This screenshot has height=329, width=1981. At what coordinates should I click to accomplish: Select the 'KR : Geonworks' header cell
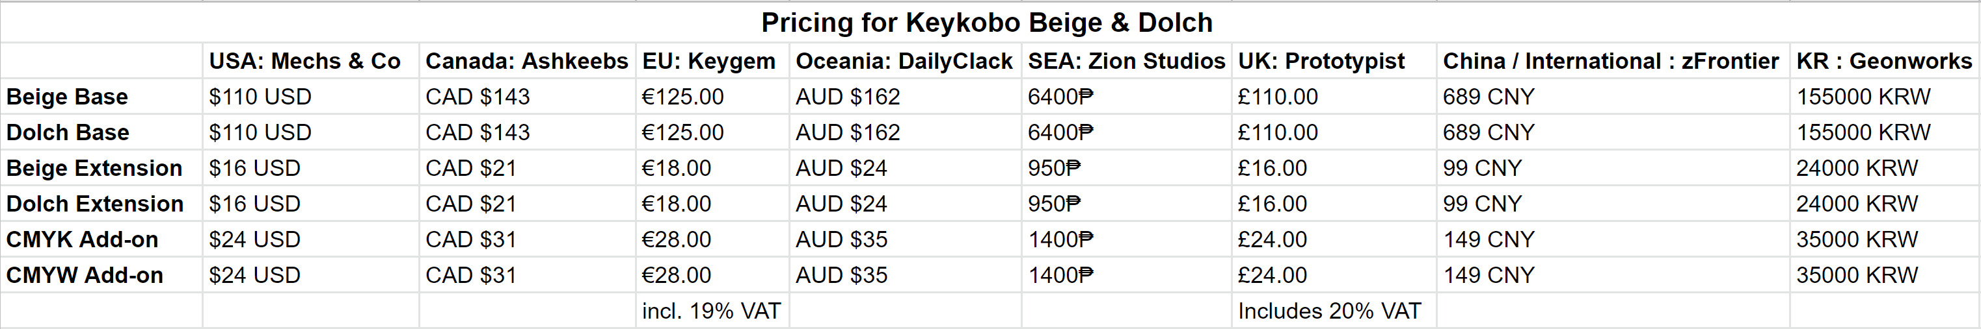(x=1883, y=60)
